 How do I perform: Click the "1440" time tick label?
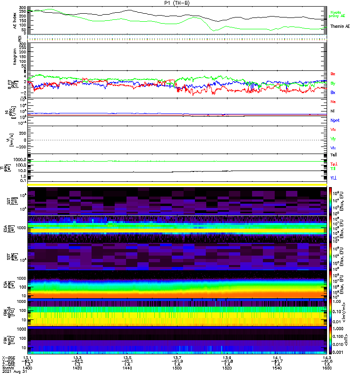(127, 368)
